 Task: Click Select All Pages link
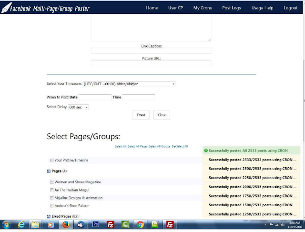point(138,146)
